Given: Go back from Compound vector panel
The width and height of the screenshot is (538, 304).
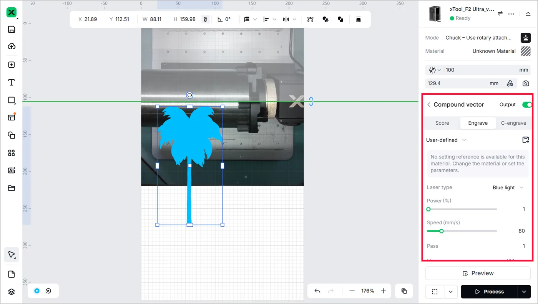Looking at the screenshot, I should pyautogui.click(x=429, y=105).
